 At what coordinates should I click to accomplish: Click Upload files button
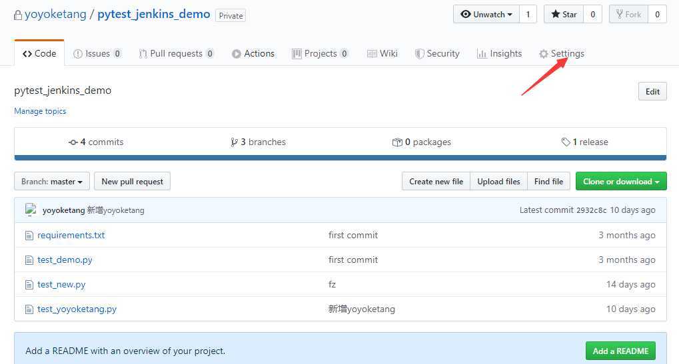(498, 181)
